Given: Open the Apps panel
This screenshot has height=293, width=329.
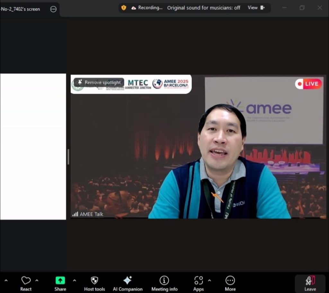Looking at the screenshot, I should tap(198, 283).
